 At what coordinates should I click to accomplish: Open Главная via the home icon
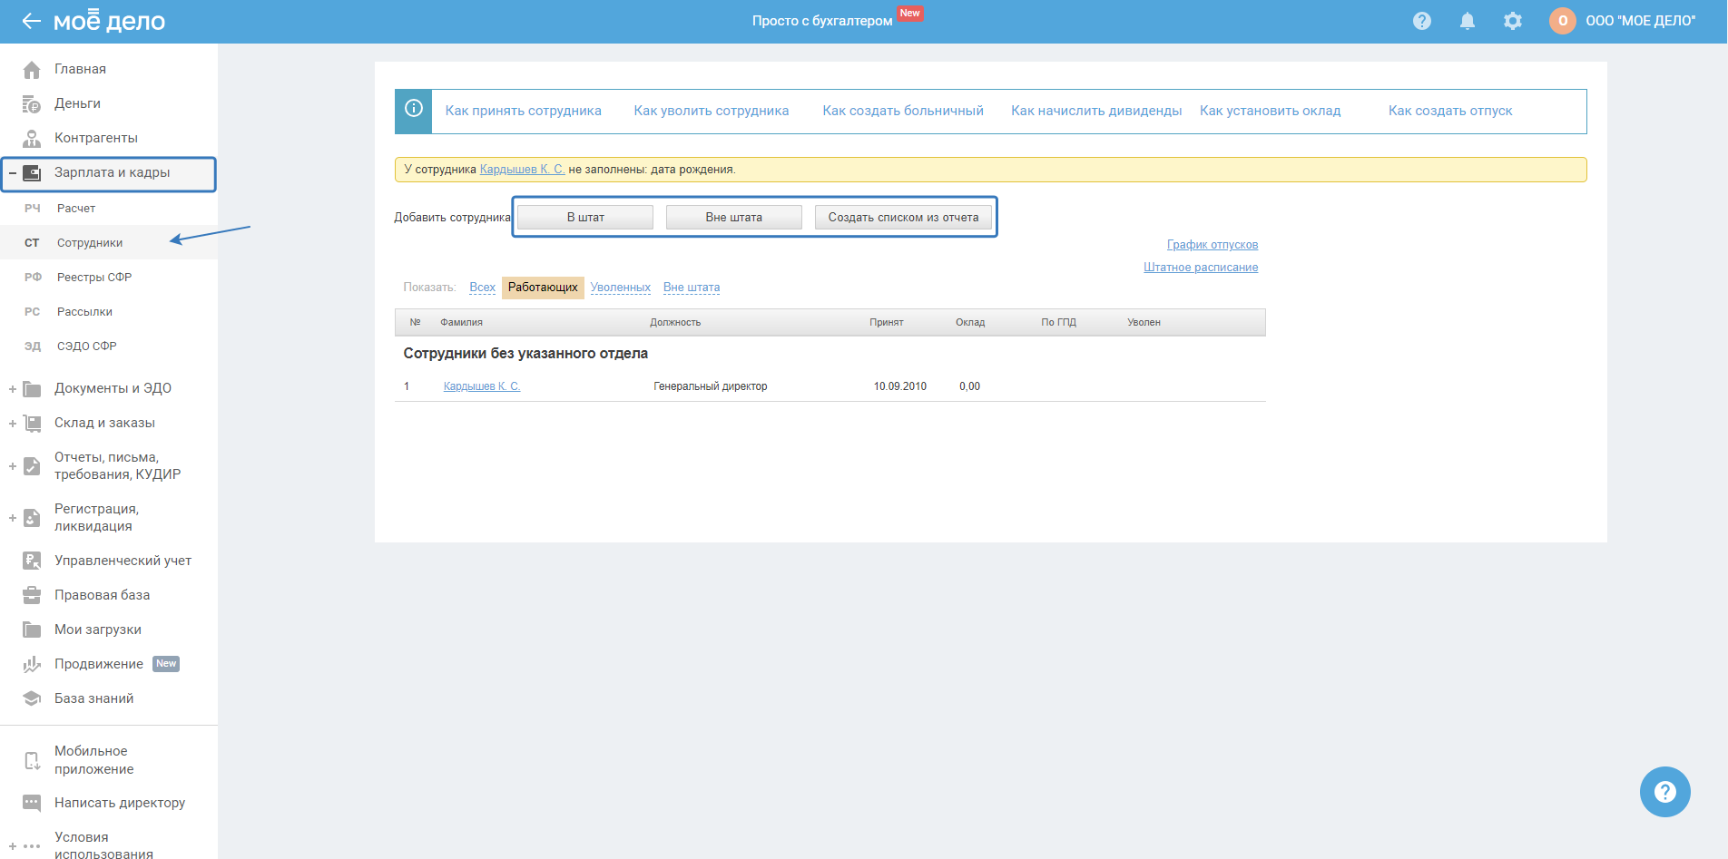click(x=32, y=70)
